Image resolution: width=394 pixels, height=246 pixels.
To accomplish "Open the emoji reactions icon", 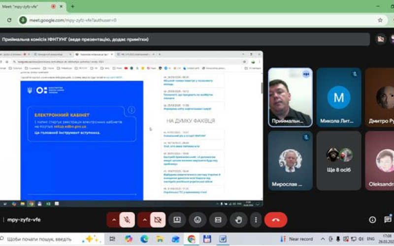I will [197, 220].
